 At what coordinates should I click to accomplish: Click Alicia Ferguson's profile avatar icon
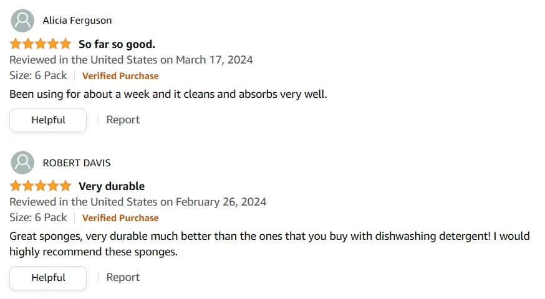[23, 21]
